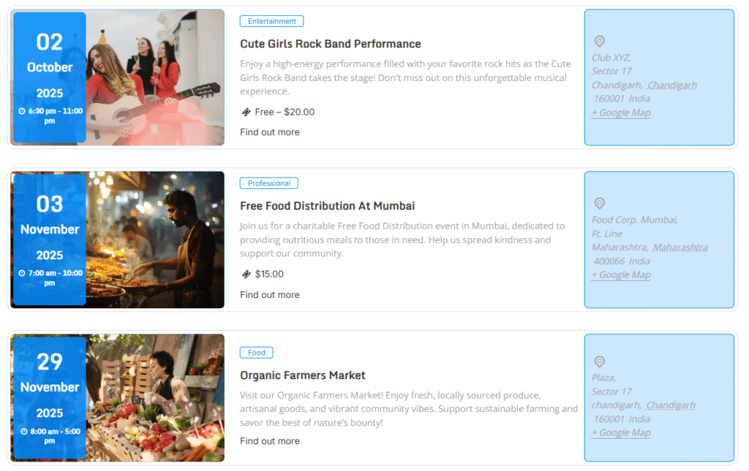The image size is (749, 471).
Task: Click the clock icon beside 6:30 pm time
Action: pos(22,112)
